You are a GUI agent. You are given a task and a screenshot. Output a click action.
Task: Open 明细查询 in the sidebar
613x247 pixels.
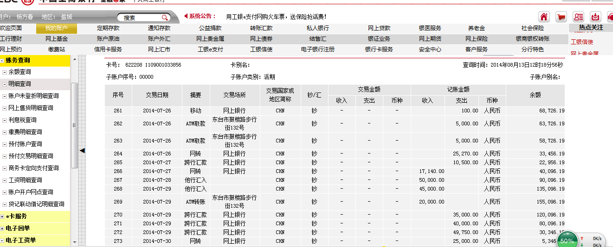pyautogui.click(x=19, y=84)
